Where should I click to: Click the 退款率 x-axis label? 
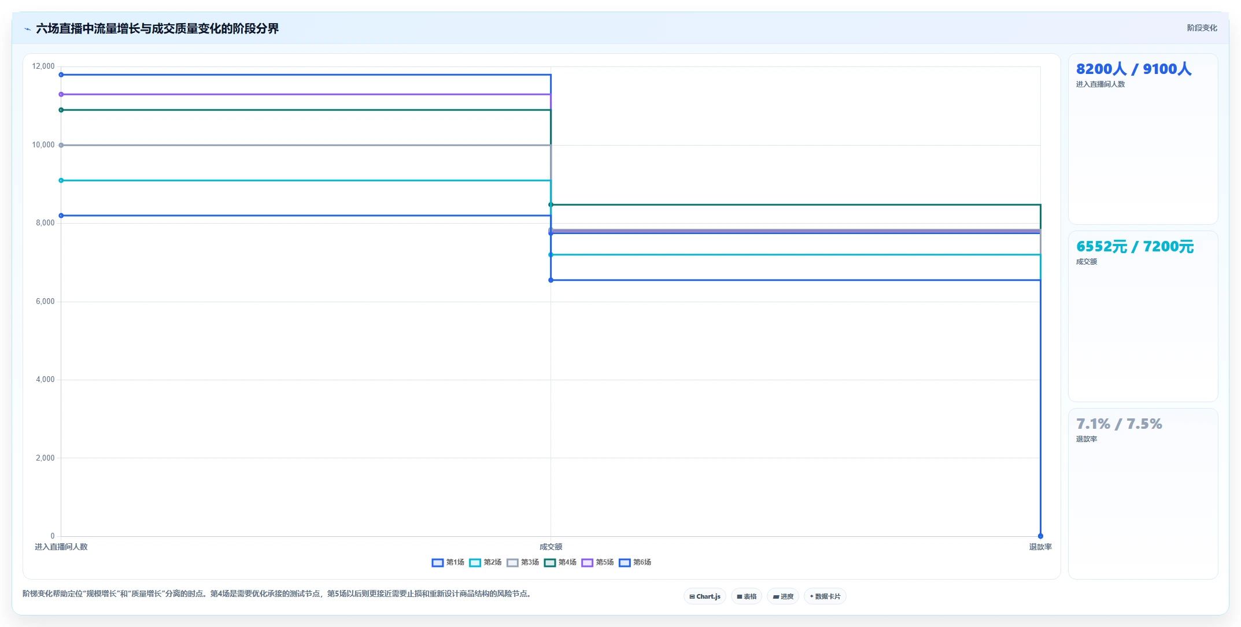coord(1040,547)
